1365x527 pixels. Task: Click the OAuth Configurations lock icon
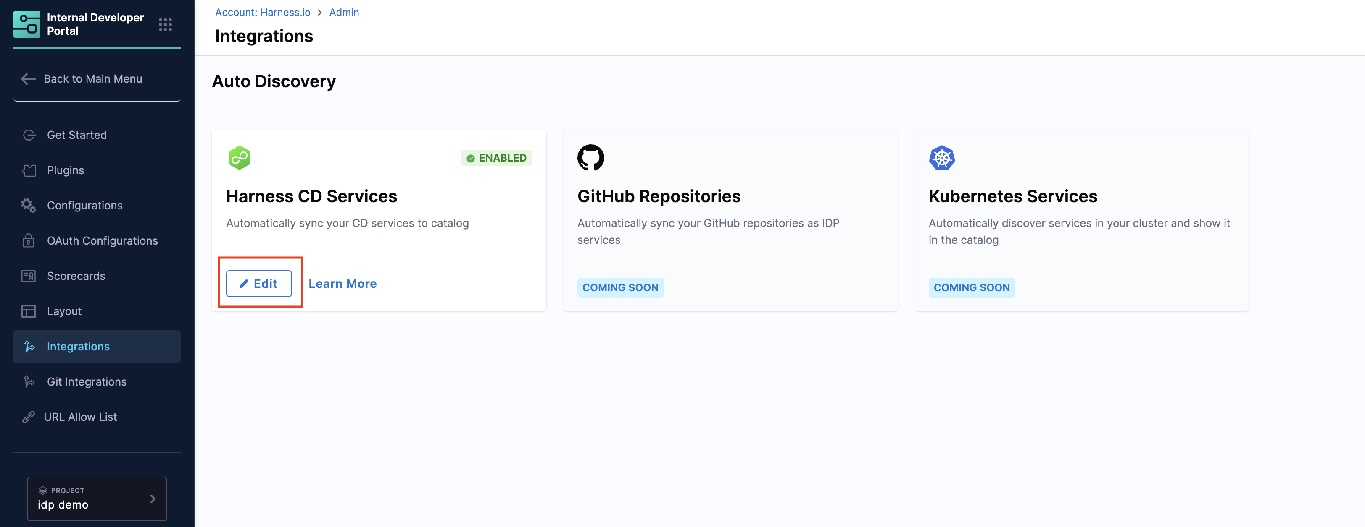pos(28,241)
